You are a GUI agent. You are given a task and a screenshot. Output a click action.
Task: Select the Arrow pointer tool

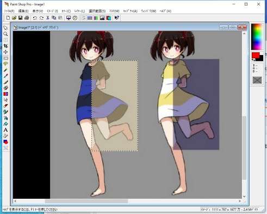click(x=5, y=28)
